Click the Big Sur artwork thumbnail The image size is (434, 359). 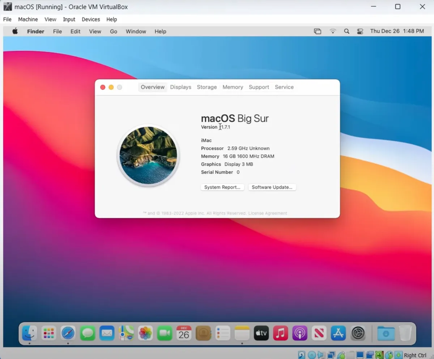[x=148, y=155]
